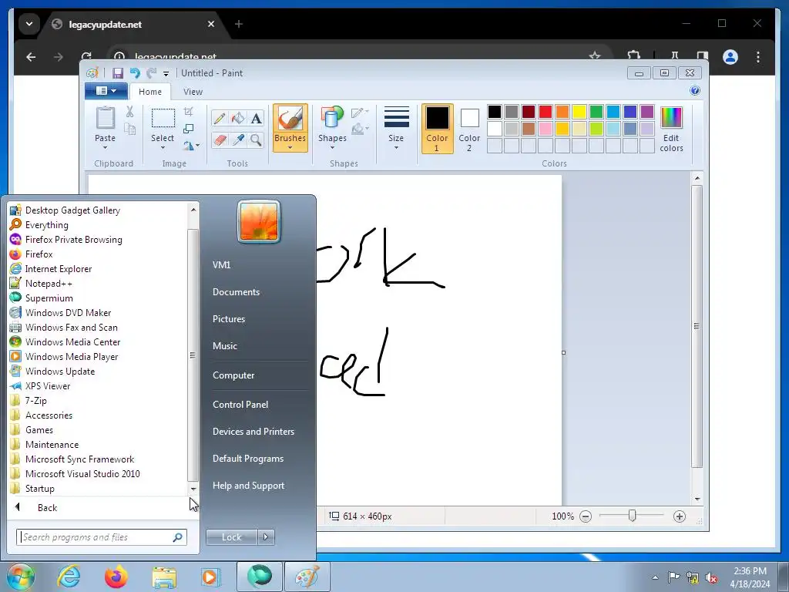Viewport: 789px width, 592px height.
Task: Expand the Paste dropdown arrow
Action: [x=105, y=148]
